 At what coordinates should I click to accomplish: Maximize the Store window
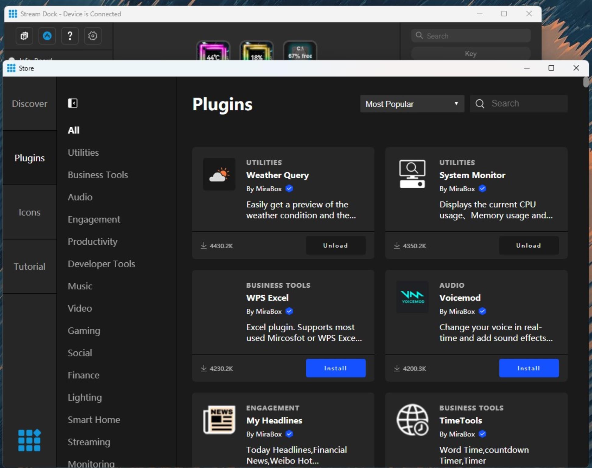551,68
